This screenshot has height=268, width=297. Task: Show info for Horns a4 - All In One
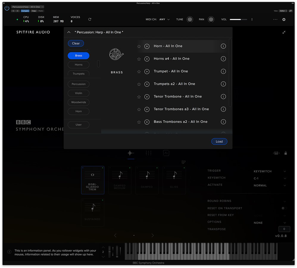[223, 59]
